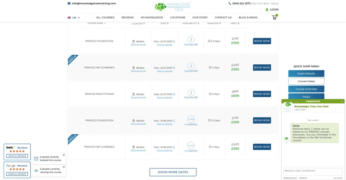Open Blog & News page
This screenshot has height=180, width=346.
(x=248, y=18)
